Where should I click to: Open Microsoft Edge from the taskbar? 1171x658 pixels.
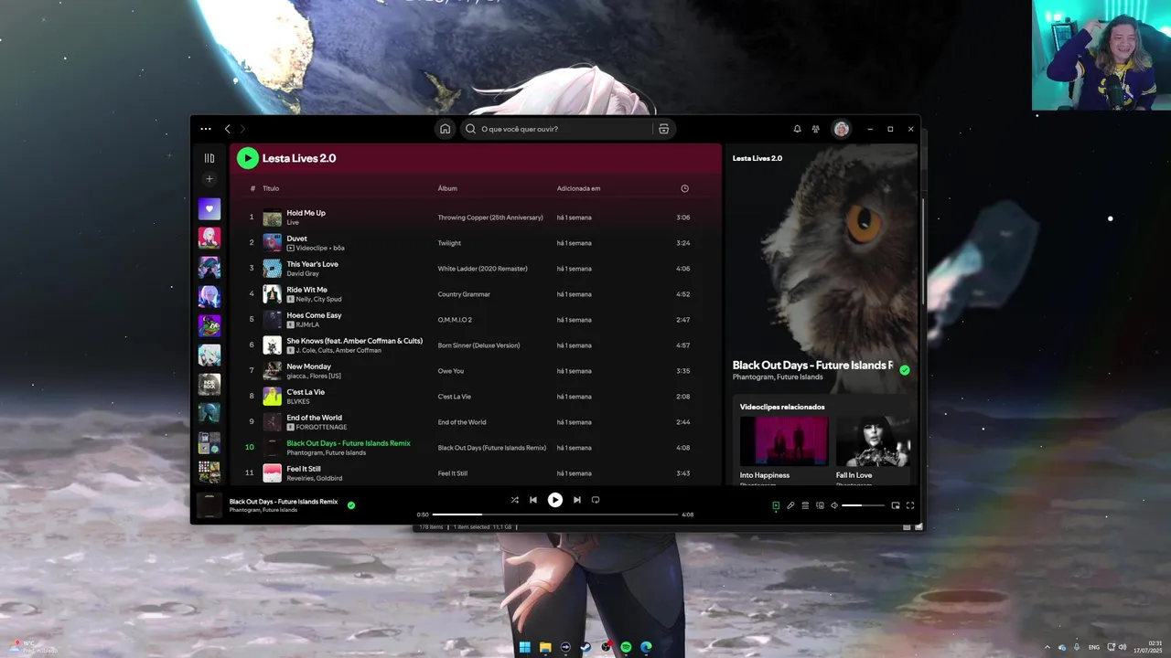(x=646, y=647)
